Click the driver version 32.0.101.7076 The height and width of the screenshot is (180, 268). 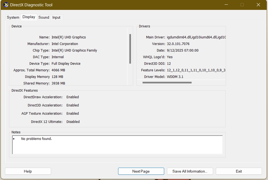pos(178,44)
